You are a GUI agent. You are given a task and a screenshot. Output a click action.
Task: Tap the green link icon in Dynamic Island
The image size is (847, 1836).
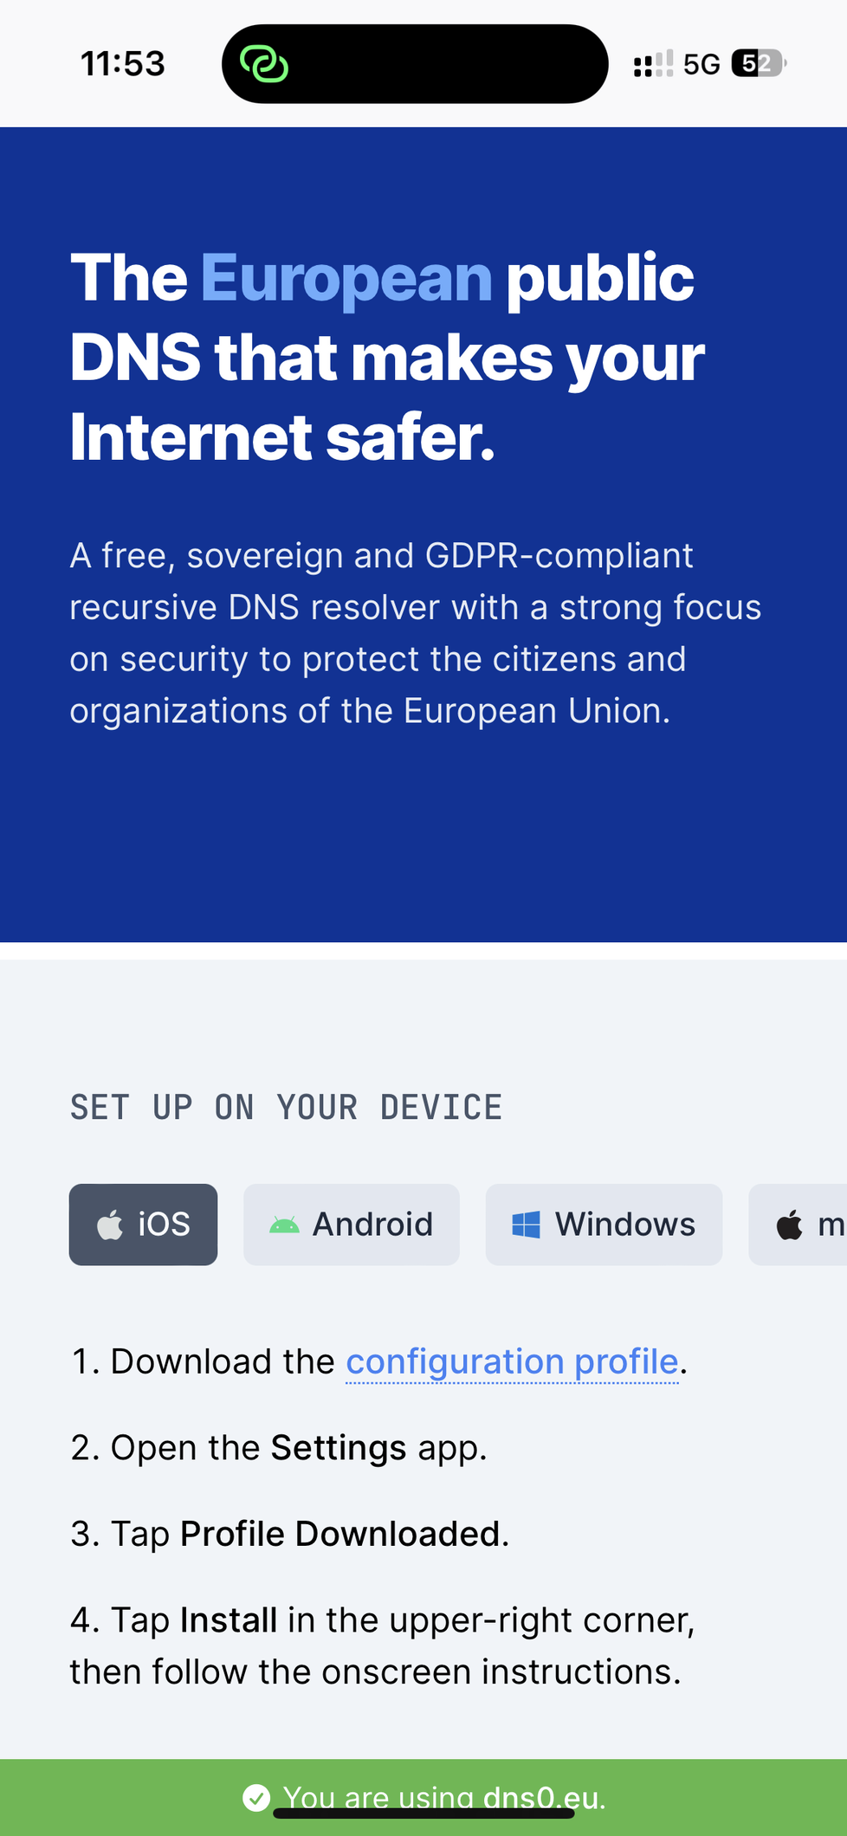click(x=263, y=64)
